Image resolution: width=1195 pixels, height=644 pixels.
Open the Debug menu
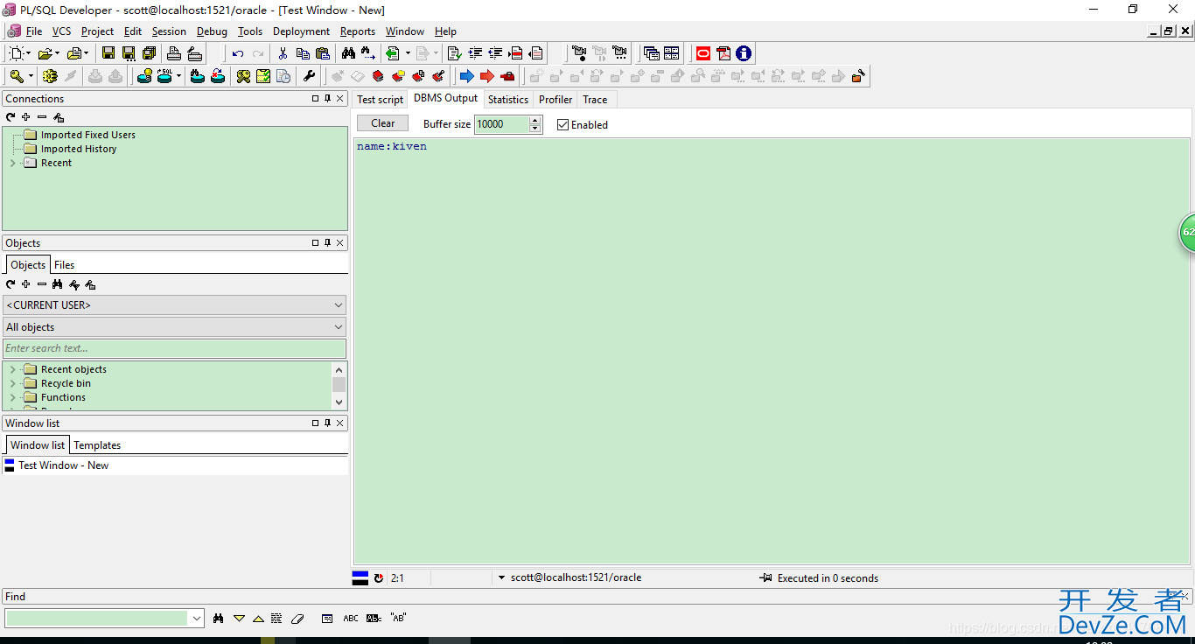coord(212,31)
